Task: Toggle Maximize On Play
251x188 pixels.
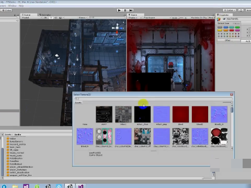Action: click(199, 18)
